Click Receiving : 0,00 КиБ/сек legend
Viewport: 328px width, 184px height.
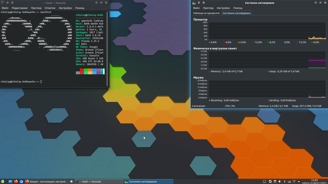(224, 100)
